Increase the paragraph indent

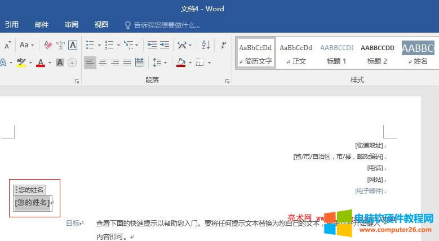pos(165,44)
